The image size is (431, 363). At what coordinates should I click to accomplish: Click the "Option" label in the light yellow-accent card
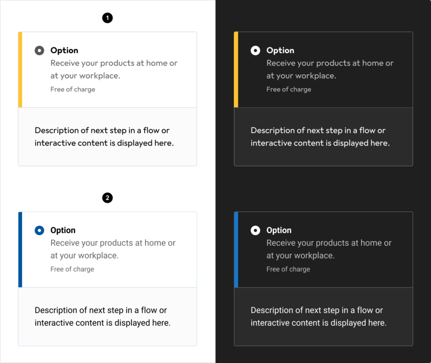(x=64, y=51)
